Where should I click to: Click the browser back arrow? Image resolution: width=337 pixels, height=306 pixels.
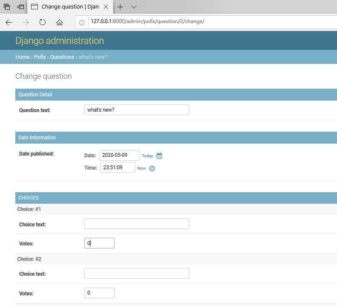tap(9, 23)
